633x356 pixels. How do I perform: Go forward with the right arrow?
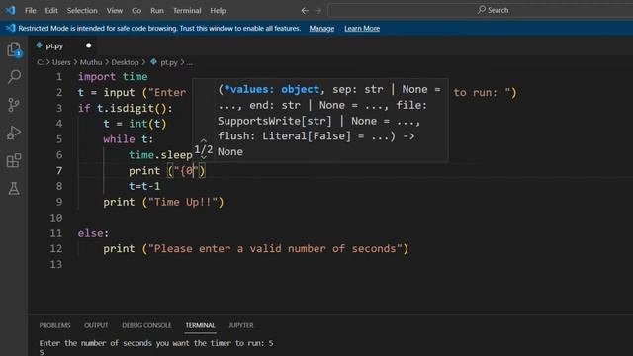318,11
